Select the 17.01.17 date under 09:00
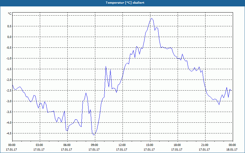Screen dimensions: 245x153 click(x=94, y=150)
